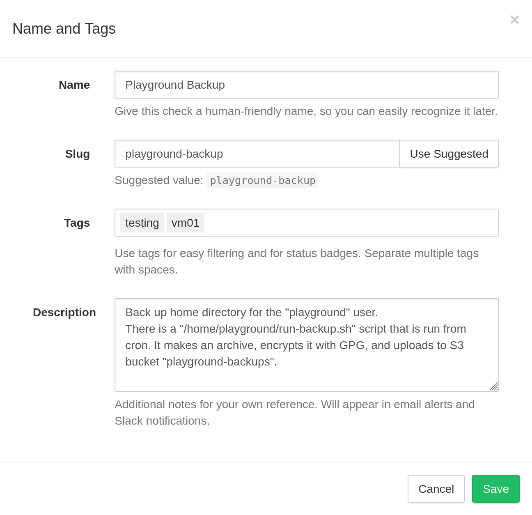Screen dimensions: 532x515
Task: Select the testing tag chip
Action: pos(142,223)
